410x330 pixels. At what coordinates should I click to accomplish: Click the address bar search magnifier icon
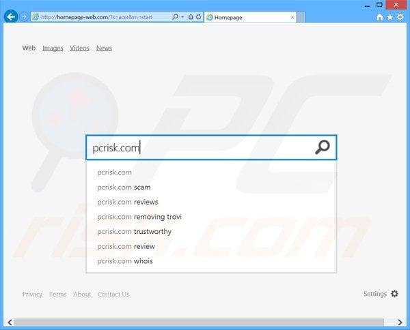point(176,17)
